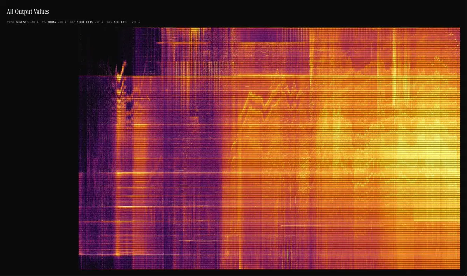467x276 pixels.
Task: Select the TODAY end date value
Action: (x=52, y=22)
